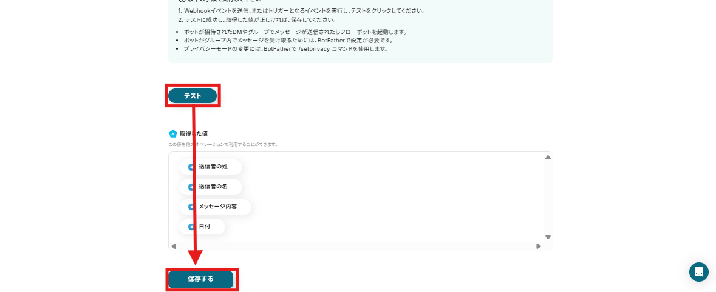The height and width of the screenshot is (292, 716).
Task: Select the 送信者の名 value chip
Action: pos(211,187)
